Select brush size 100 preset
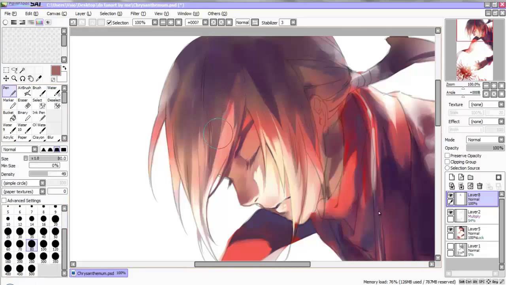This screenshot has width=506, height=285. coord(43,245)
